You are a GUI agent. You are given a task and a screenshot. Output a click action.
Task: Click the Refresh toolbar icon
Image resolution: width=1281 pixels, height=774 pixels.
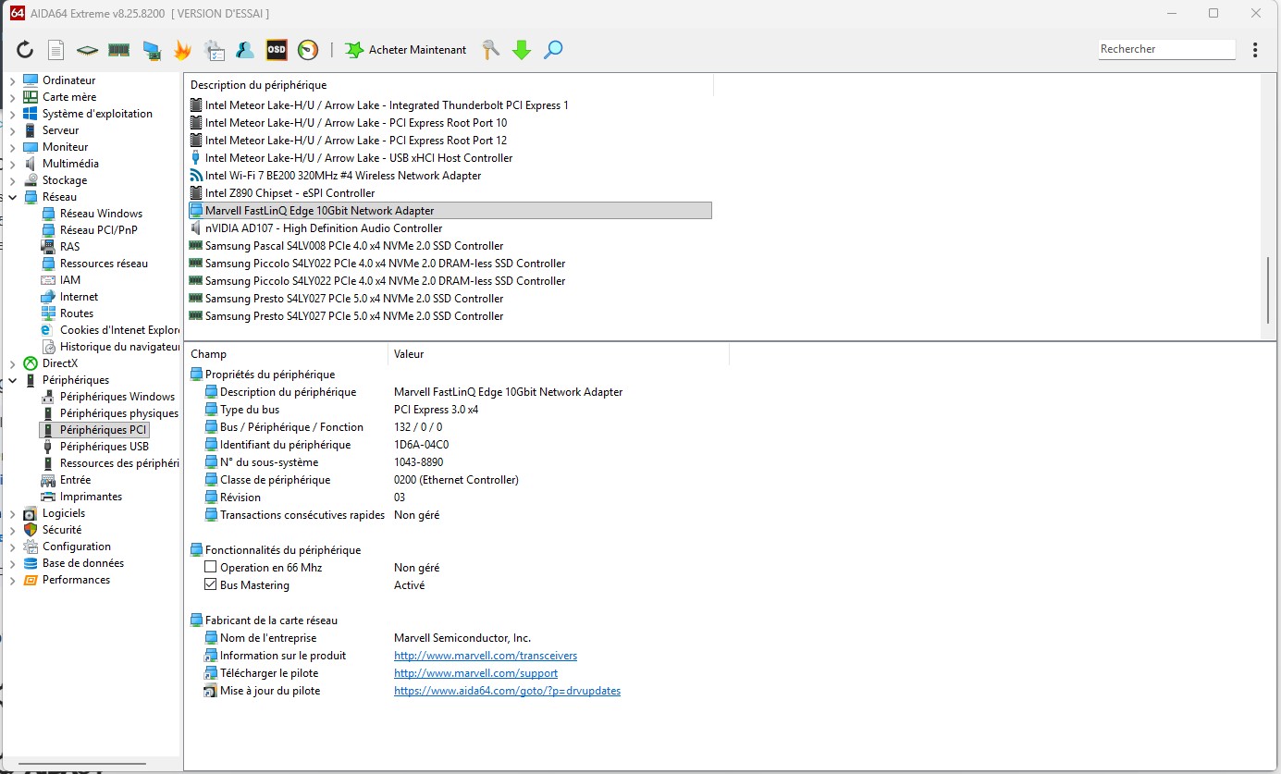(x=25, y=50)
